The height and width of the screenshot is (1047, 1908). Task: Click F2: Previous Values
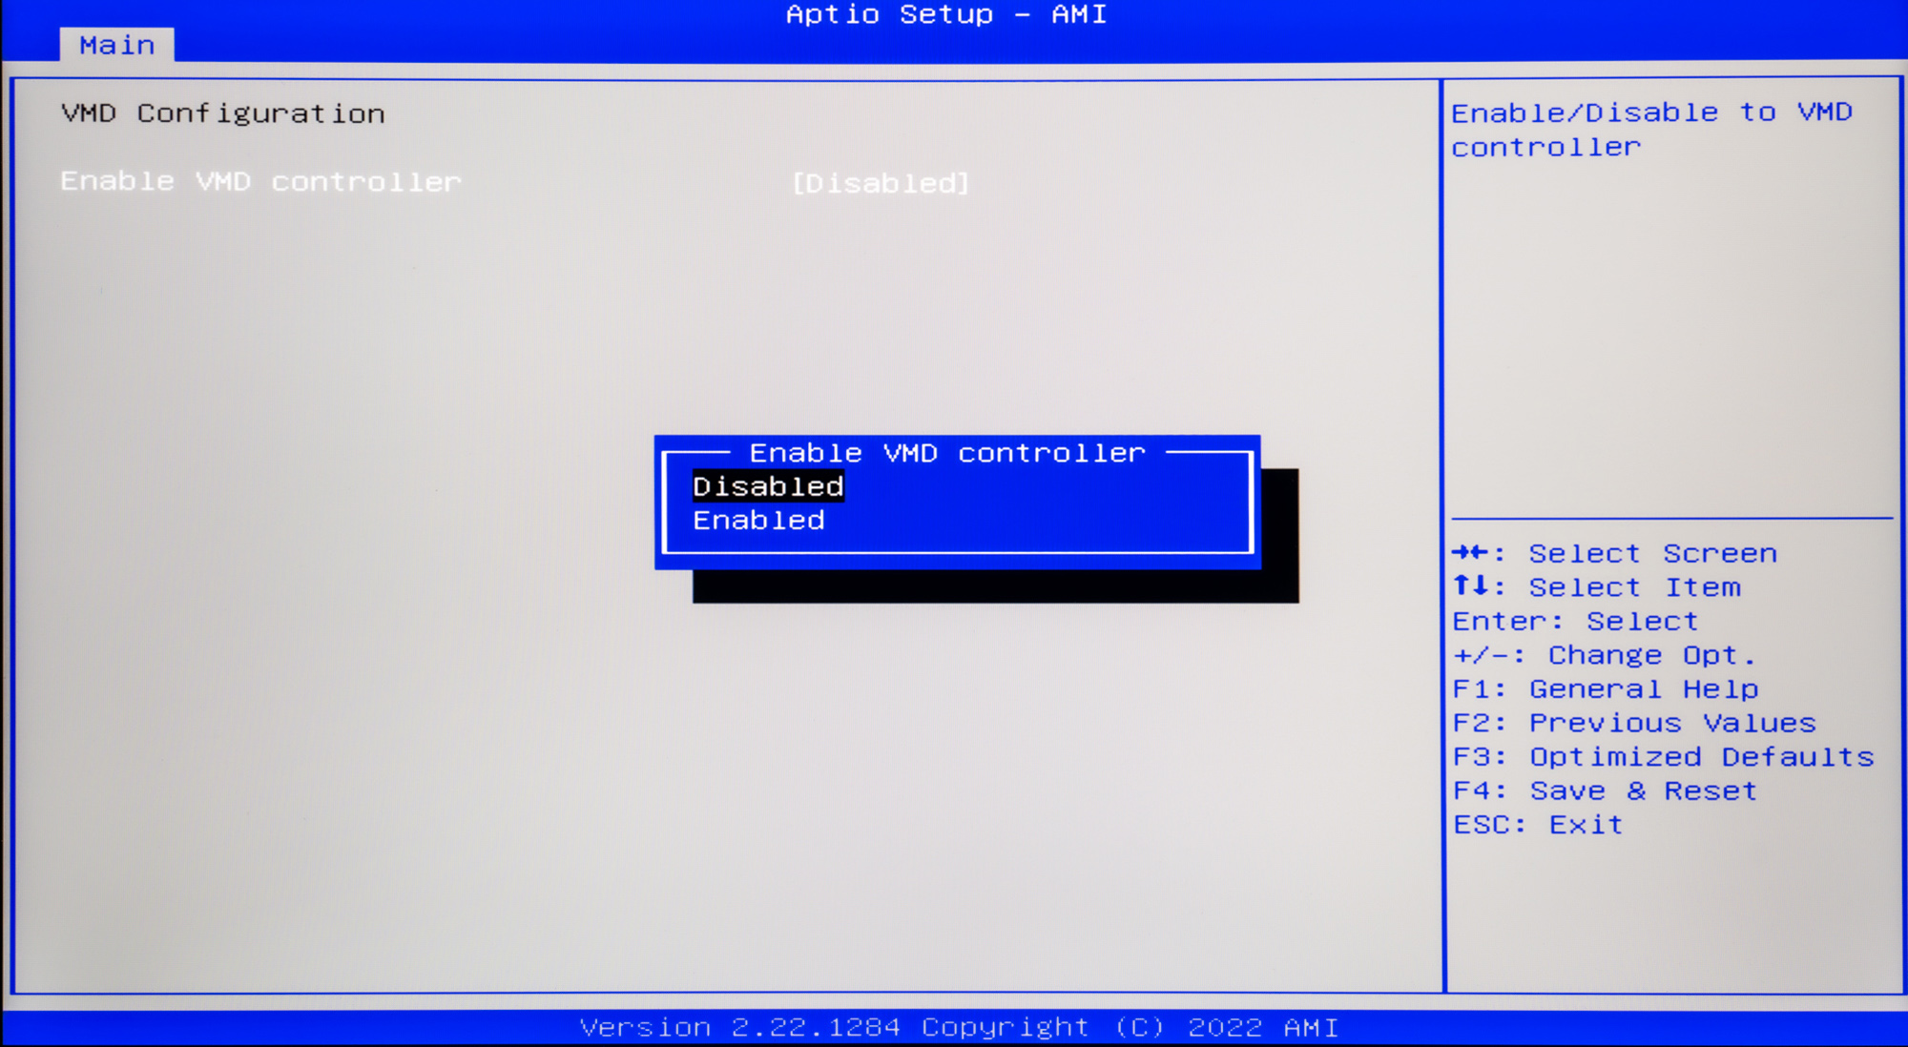point(1634,723)
